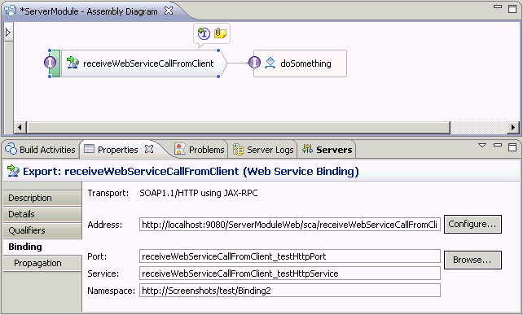
Task: Click the Add Interface icon above the export
Action: (x=204, y=33)
